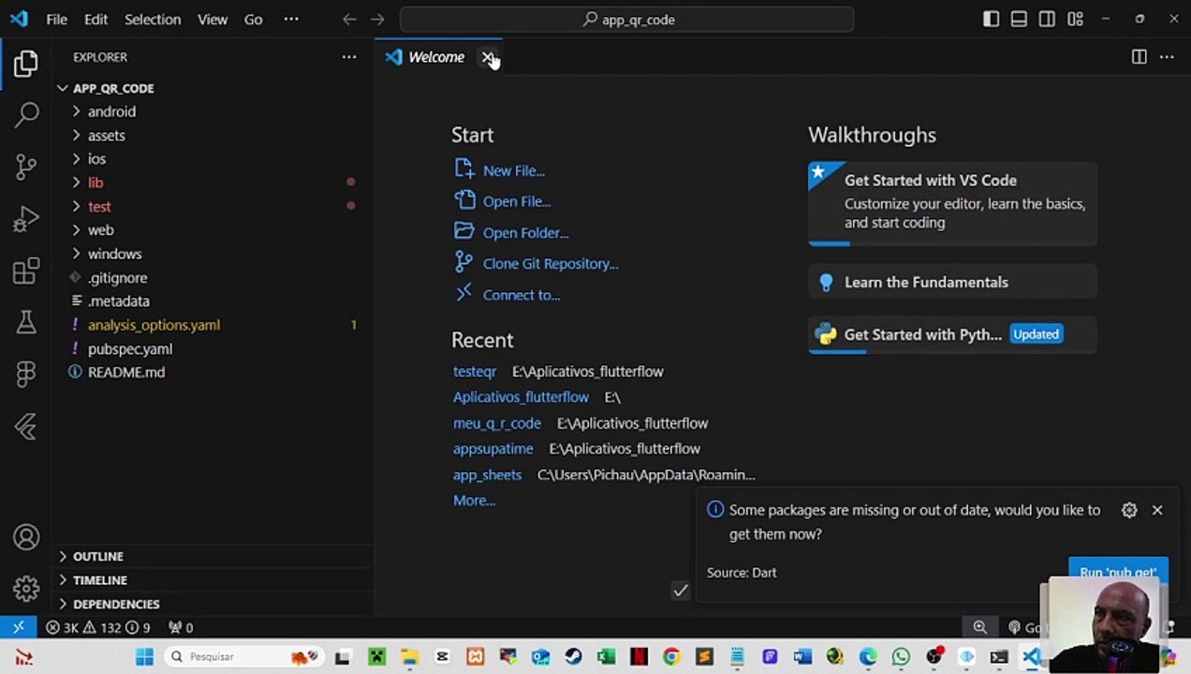Expand the DEPENDENCIES section
Viewport: 1191px width, 674px height.
click(213, 604)
